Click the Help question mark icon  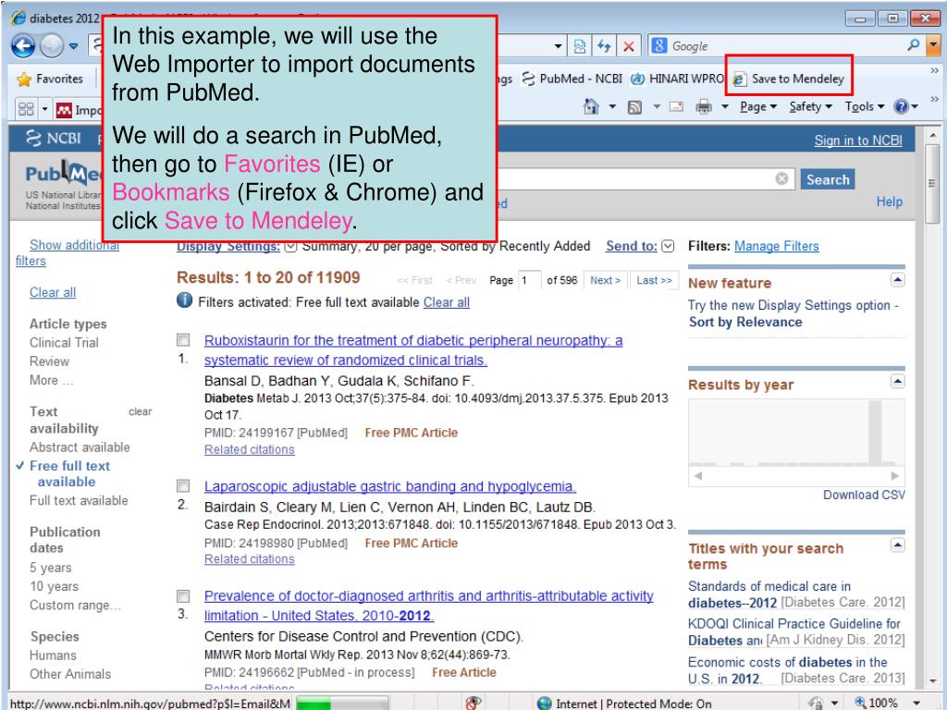901,107
